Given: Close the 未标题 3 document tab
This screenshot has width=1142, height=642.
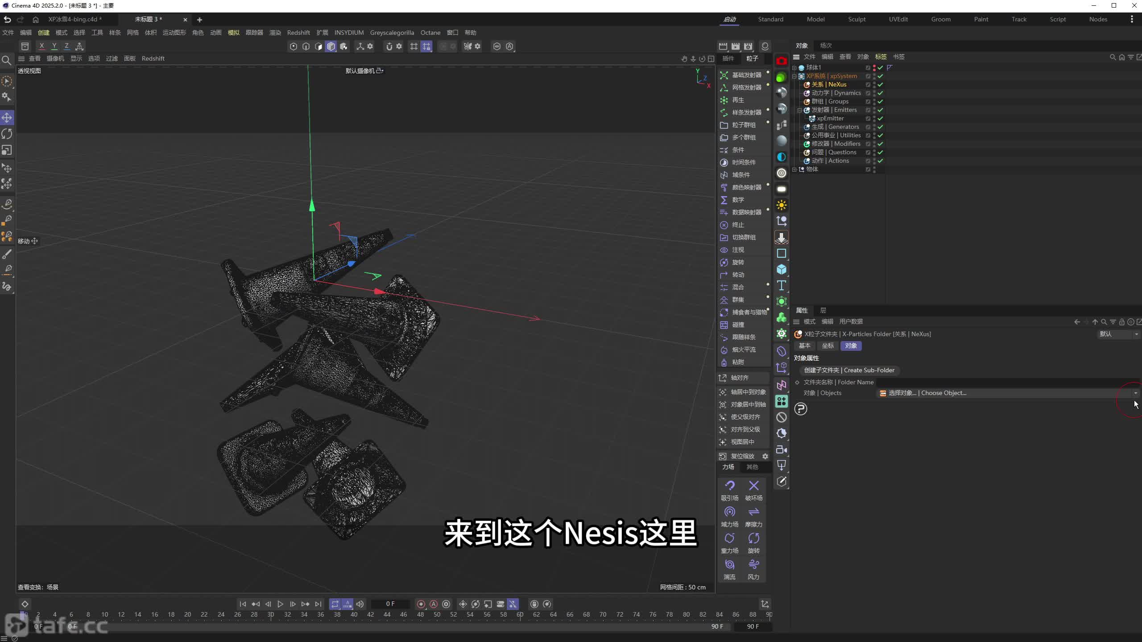Looking at the screenshot, I should (185, 20).
